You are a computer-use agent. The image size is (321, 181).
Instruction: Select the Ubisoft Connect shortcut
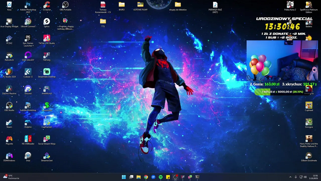[x=28, y=23]
